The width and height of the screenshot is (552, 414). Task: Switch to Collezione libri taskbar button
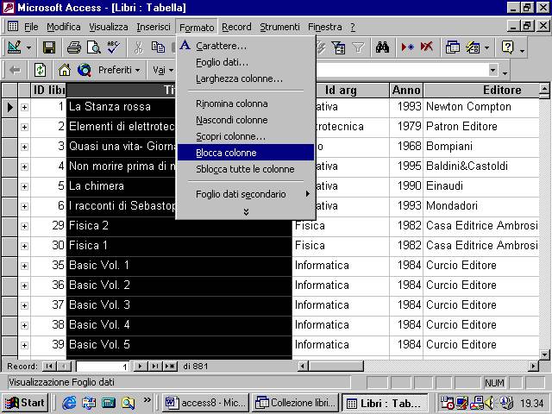(x=295, y=403)
